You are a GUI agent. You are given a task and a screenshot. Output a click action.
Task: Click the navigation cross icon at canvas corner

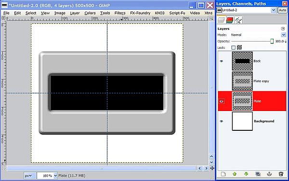[x=212, y=168]
